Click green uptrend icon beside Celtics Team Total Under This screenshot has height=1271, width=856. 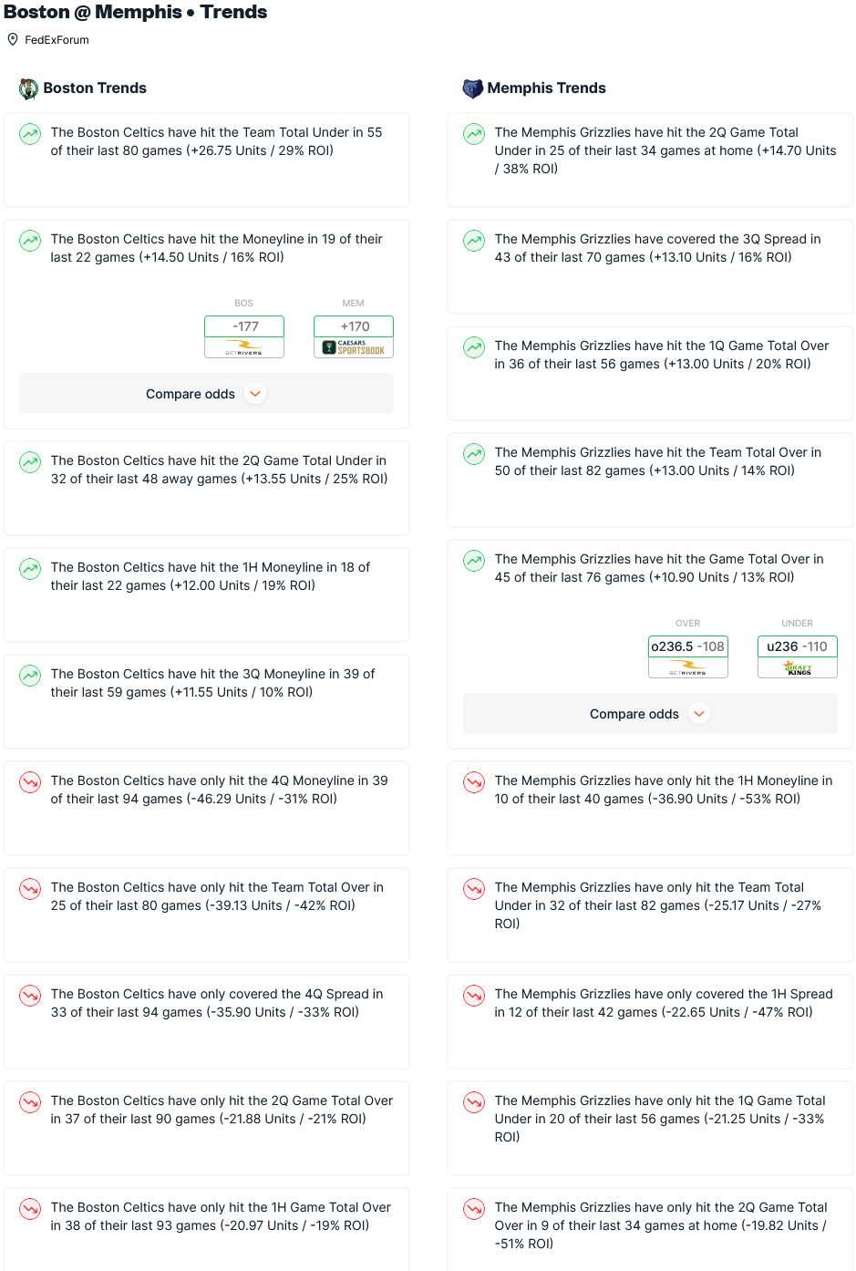pyautogui.click(x=30, y=134)
